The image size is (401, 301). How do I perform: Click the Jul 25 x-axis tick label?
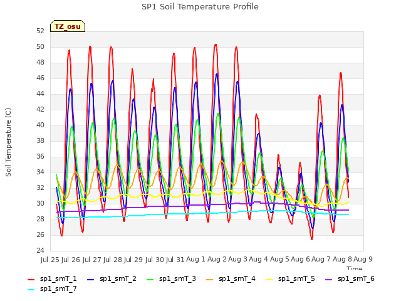pyautogui.click(x=50, y=260)
